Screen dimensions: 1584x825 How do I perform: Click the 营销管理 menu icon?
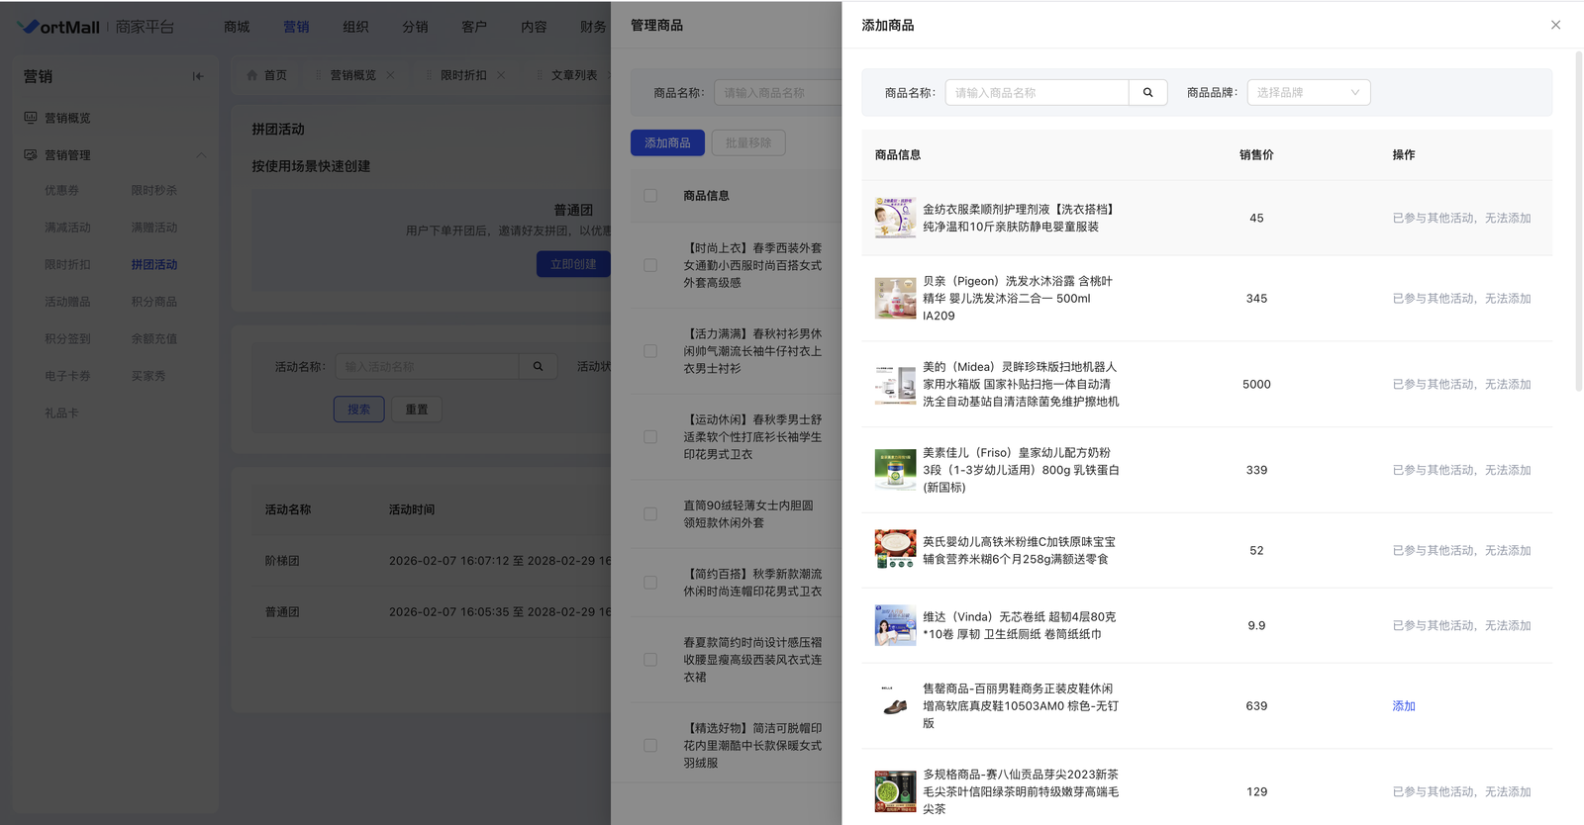click(x=31, y=155)
